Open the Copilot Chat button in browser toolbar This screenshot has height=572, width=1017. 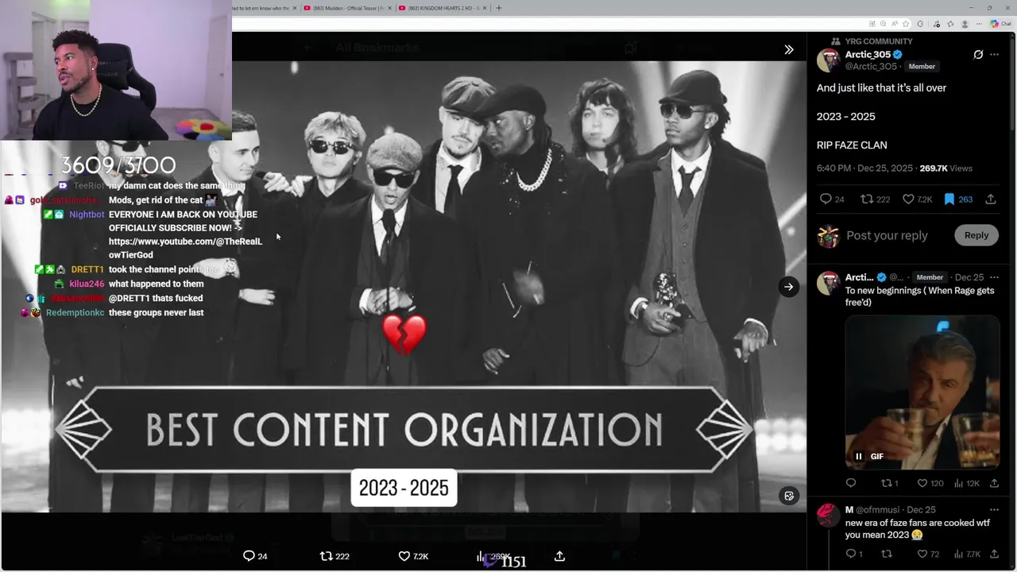point(1000,24)
